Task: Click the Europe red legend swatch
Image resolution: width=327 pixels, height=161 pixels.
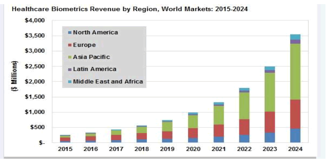Action: click(70, 45)
